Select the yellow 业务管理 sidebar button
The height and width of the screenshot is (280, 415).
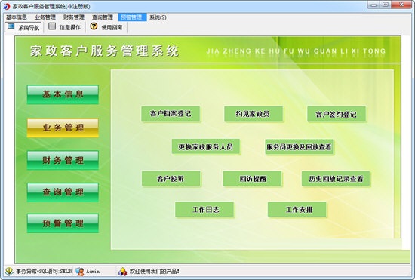tap(63, 128)
